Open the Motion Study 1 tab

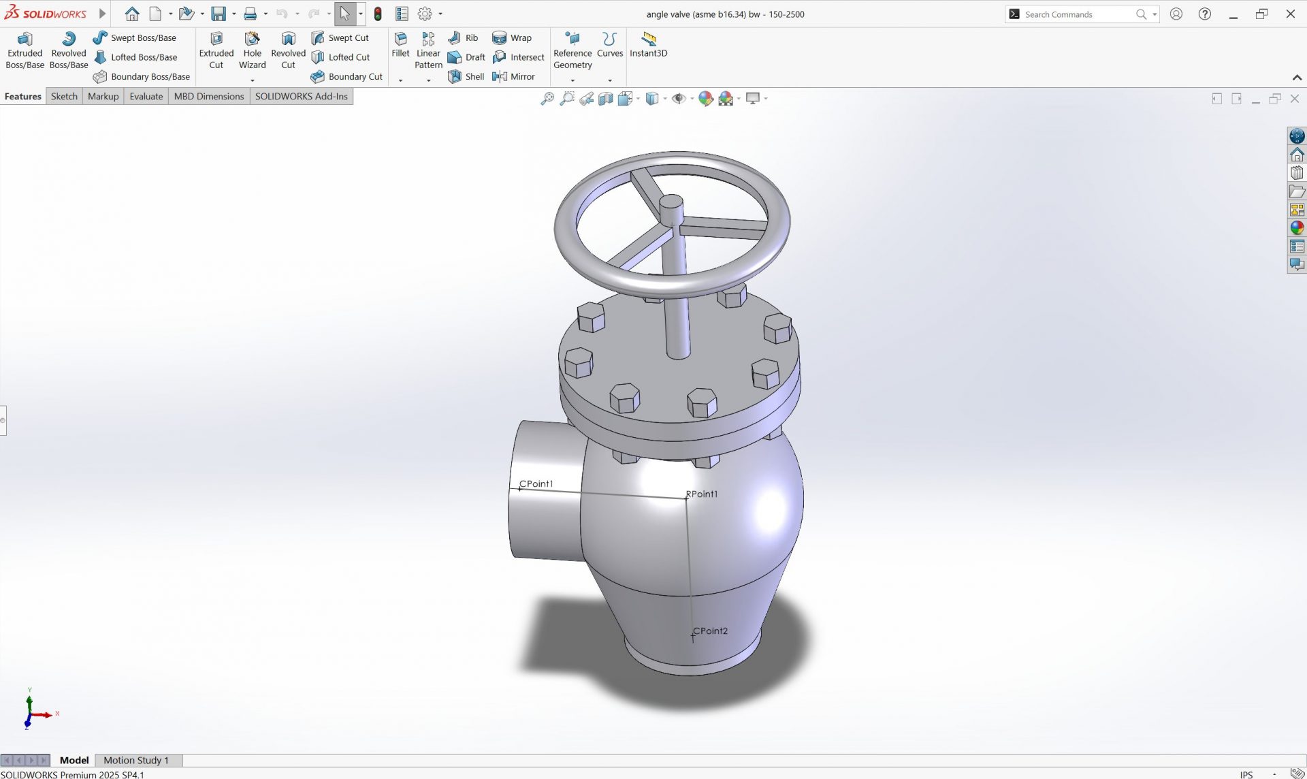coord(135,760)
